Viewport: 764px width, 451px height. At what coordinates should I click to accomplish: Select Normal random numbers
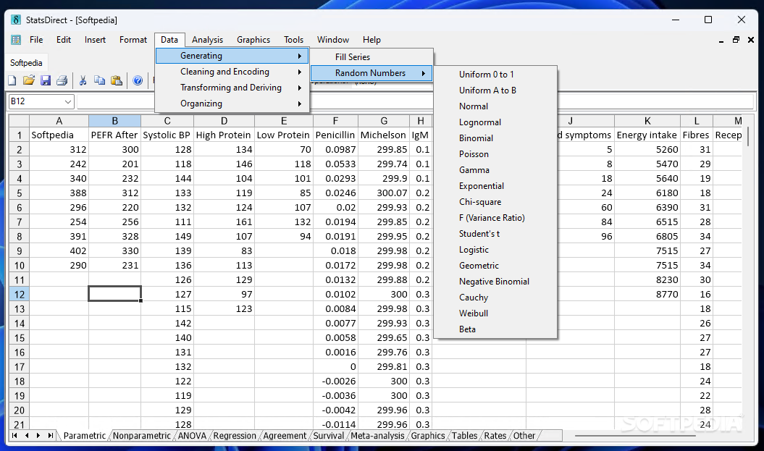tap(495, 106)
